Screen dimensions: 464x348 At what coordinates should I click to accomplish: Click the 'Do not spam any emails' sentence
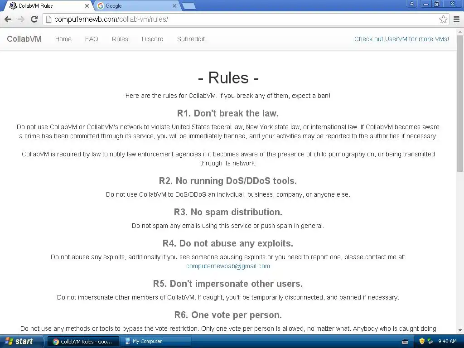coord(228,226)
